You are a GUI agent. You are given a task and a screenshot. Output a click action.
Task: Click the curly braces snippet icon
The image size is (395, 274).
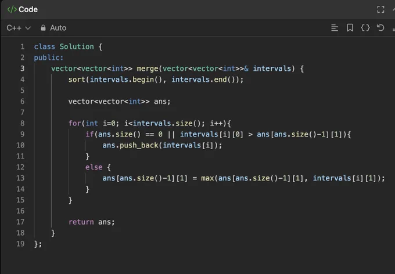(365, 28)
